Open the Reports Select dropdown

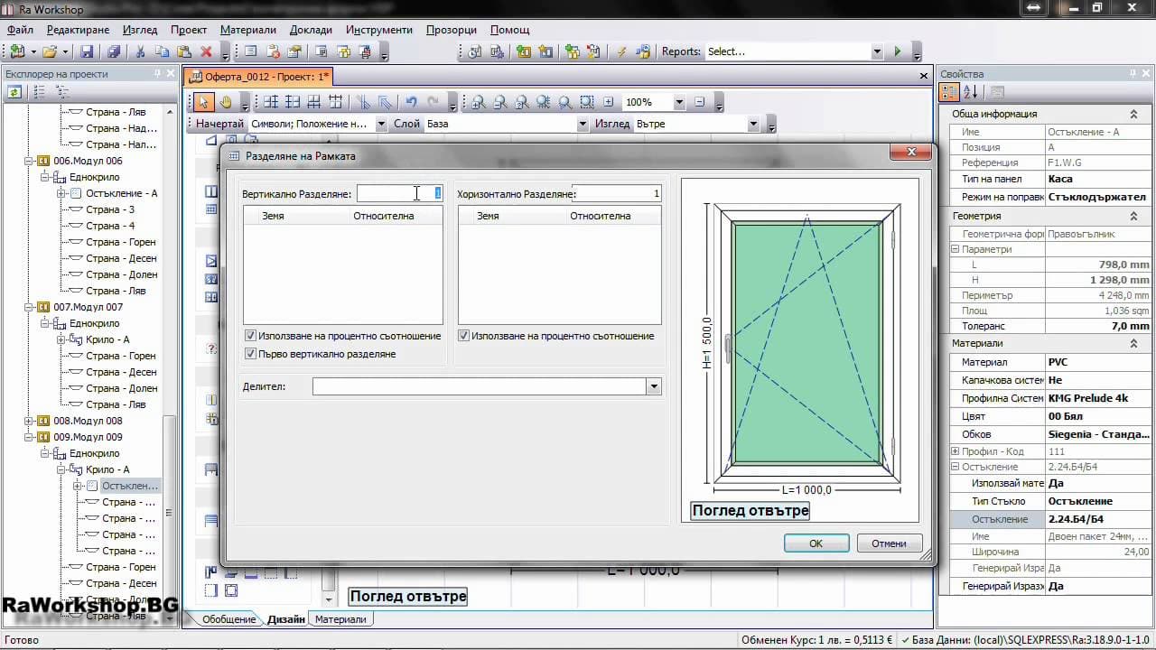pos(875,51)
